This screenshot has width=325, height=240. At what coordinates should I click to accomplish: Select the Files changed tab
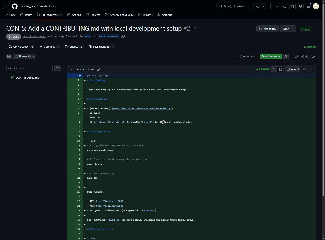click(x=101, y=47)
